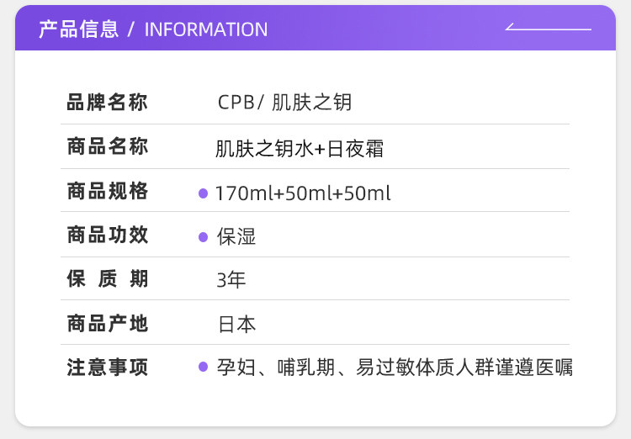Select the brand value CPB/ 肌肤之钥
The height and width of the screenshot is (439, 631).
pos(284,103)
